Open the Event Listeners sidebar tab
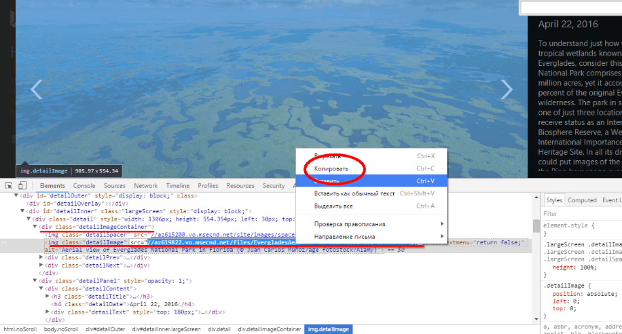This screenshot has width=622, height=334. 612,200
